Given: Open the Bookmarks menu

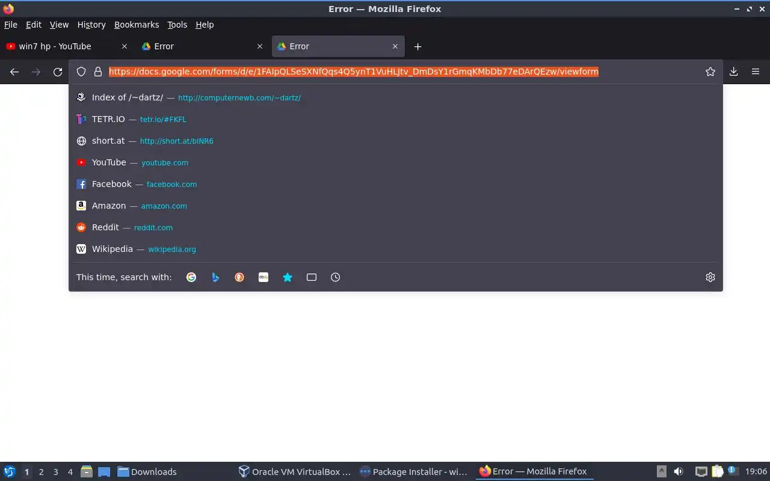Looking at the screenshot, I should pos(137,25).
